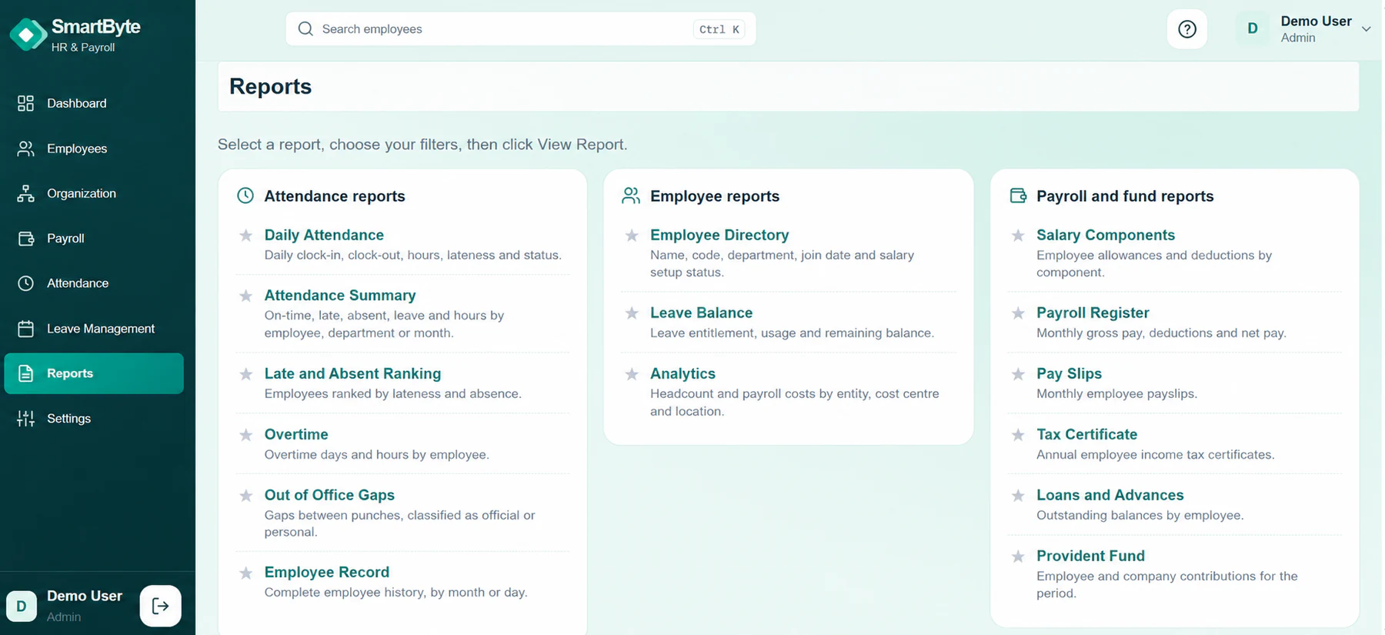
Task: Open the Daily Attendance report
Action: pos(324,235)
